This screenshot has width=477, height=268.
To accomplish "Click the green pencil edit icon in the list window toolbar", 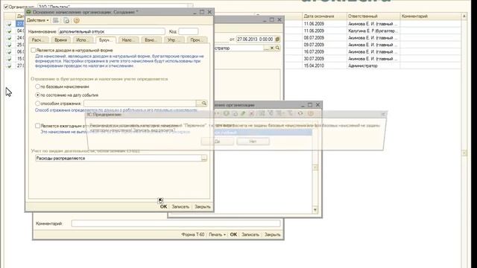I will 243,113.
